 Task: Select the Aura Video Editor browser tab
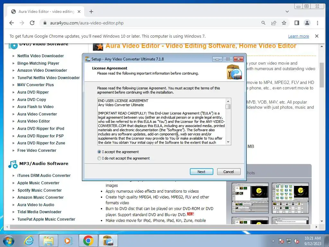[x=46, y=12]
